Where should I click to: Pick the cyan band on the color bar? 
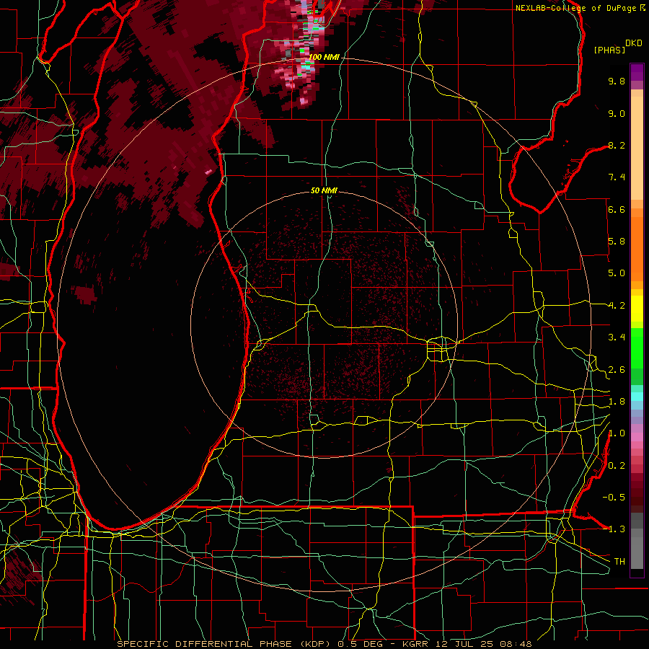point(637,397)
